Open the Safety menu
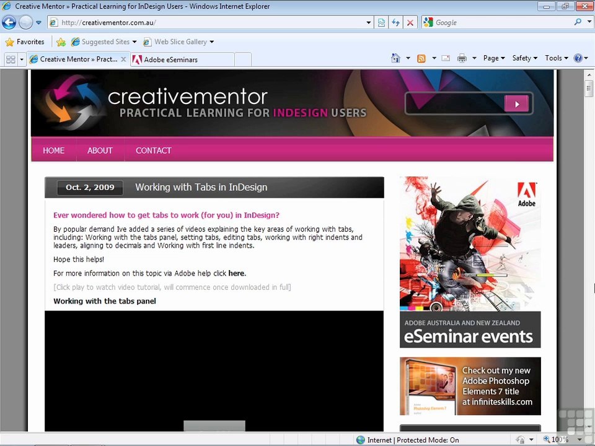The image size is (595, 446). [525, 58]
